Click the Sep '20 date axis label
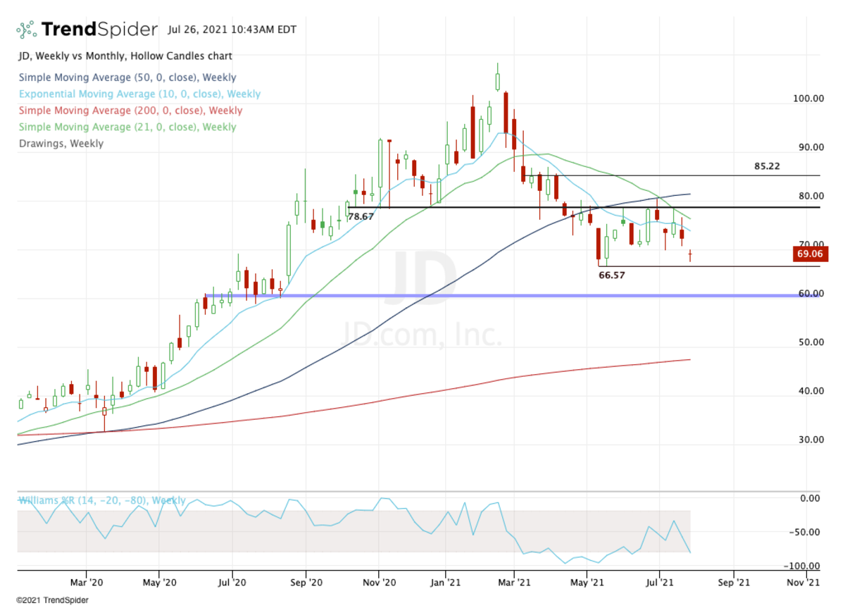The image size is (845, 608). [306, 582]
